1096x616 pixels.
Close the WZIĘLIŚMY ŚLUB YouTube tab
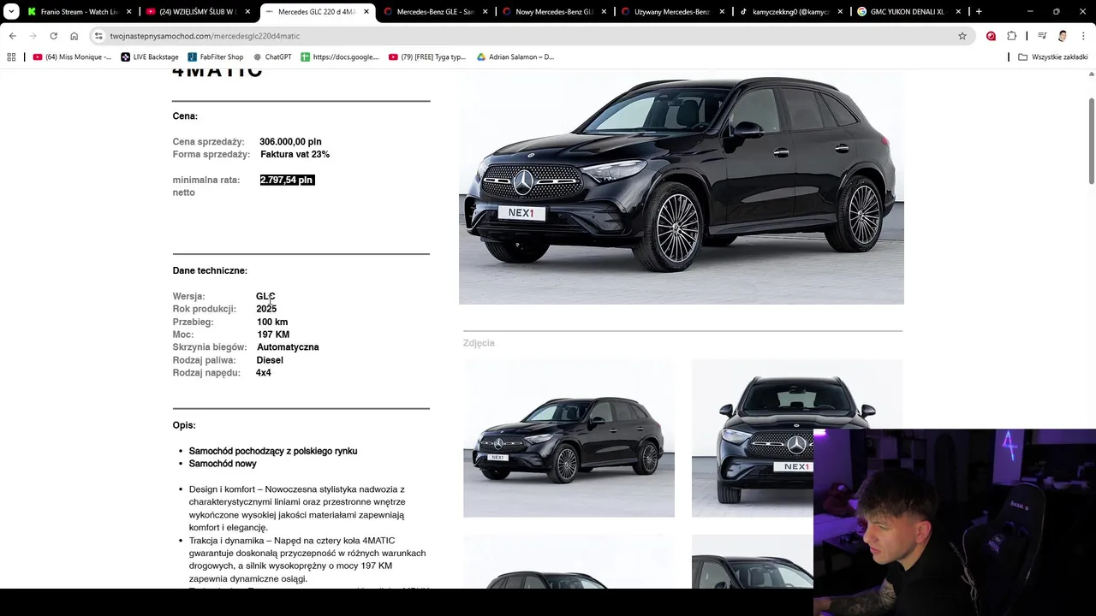click(x=248, y=12)
